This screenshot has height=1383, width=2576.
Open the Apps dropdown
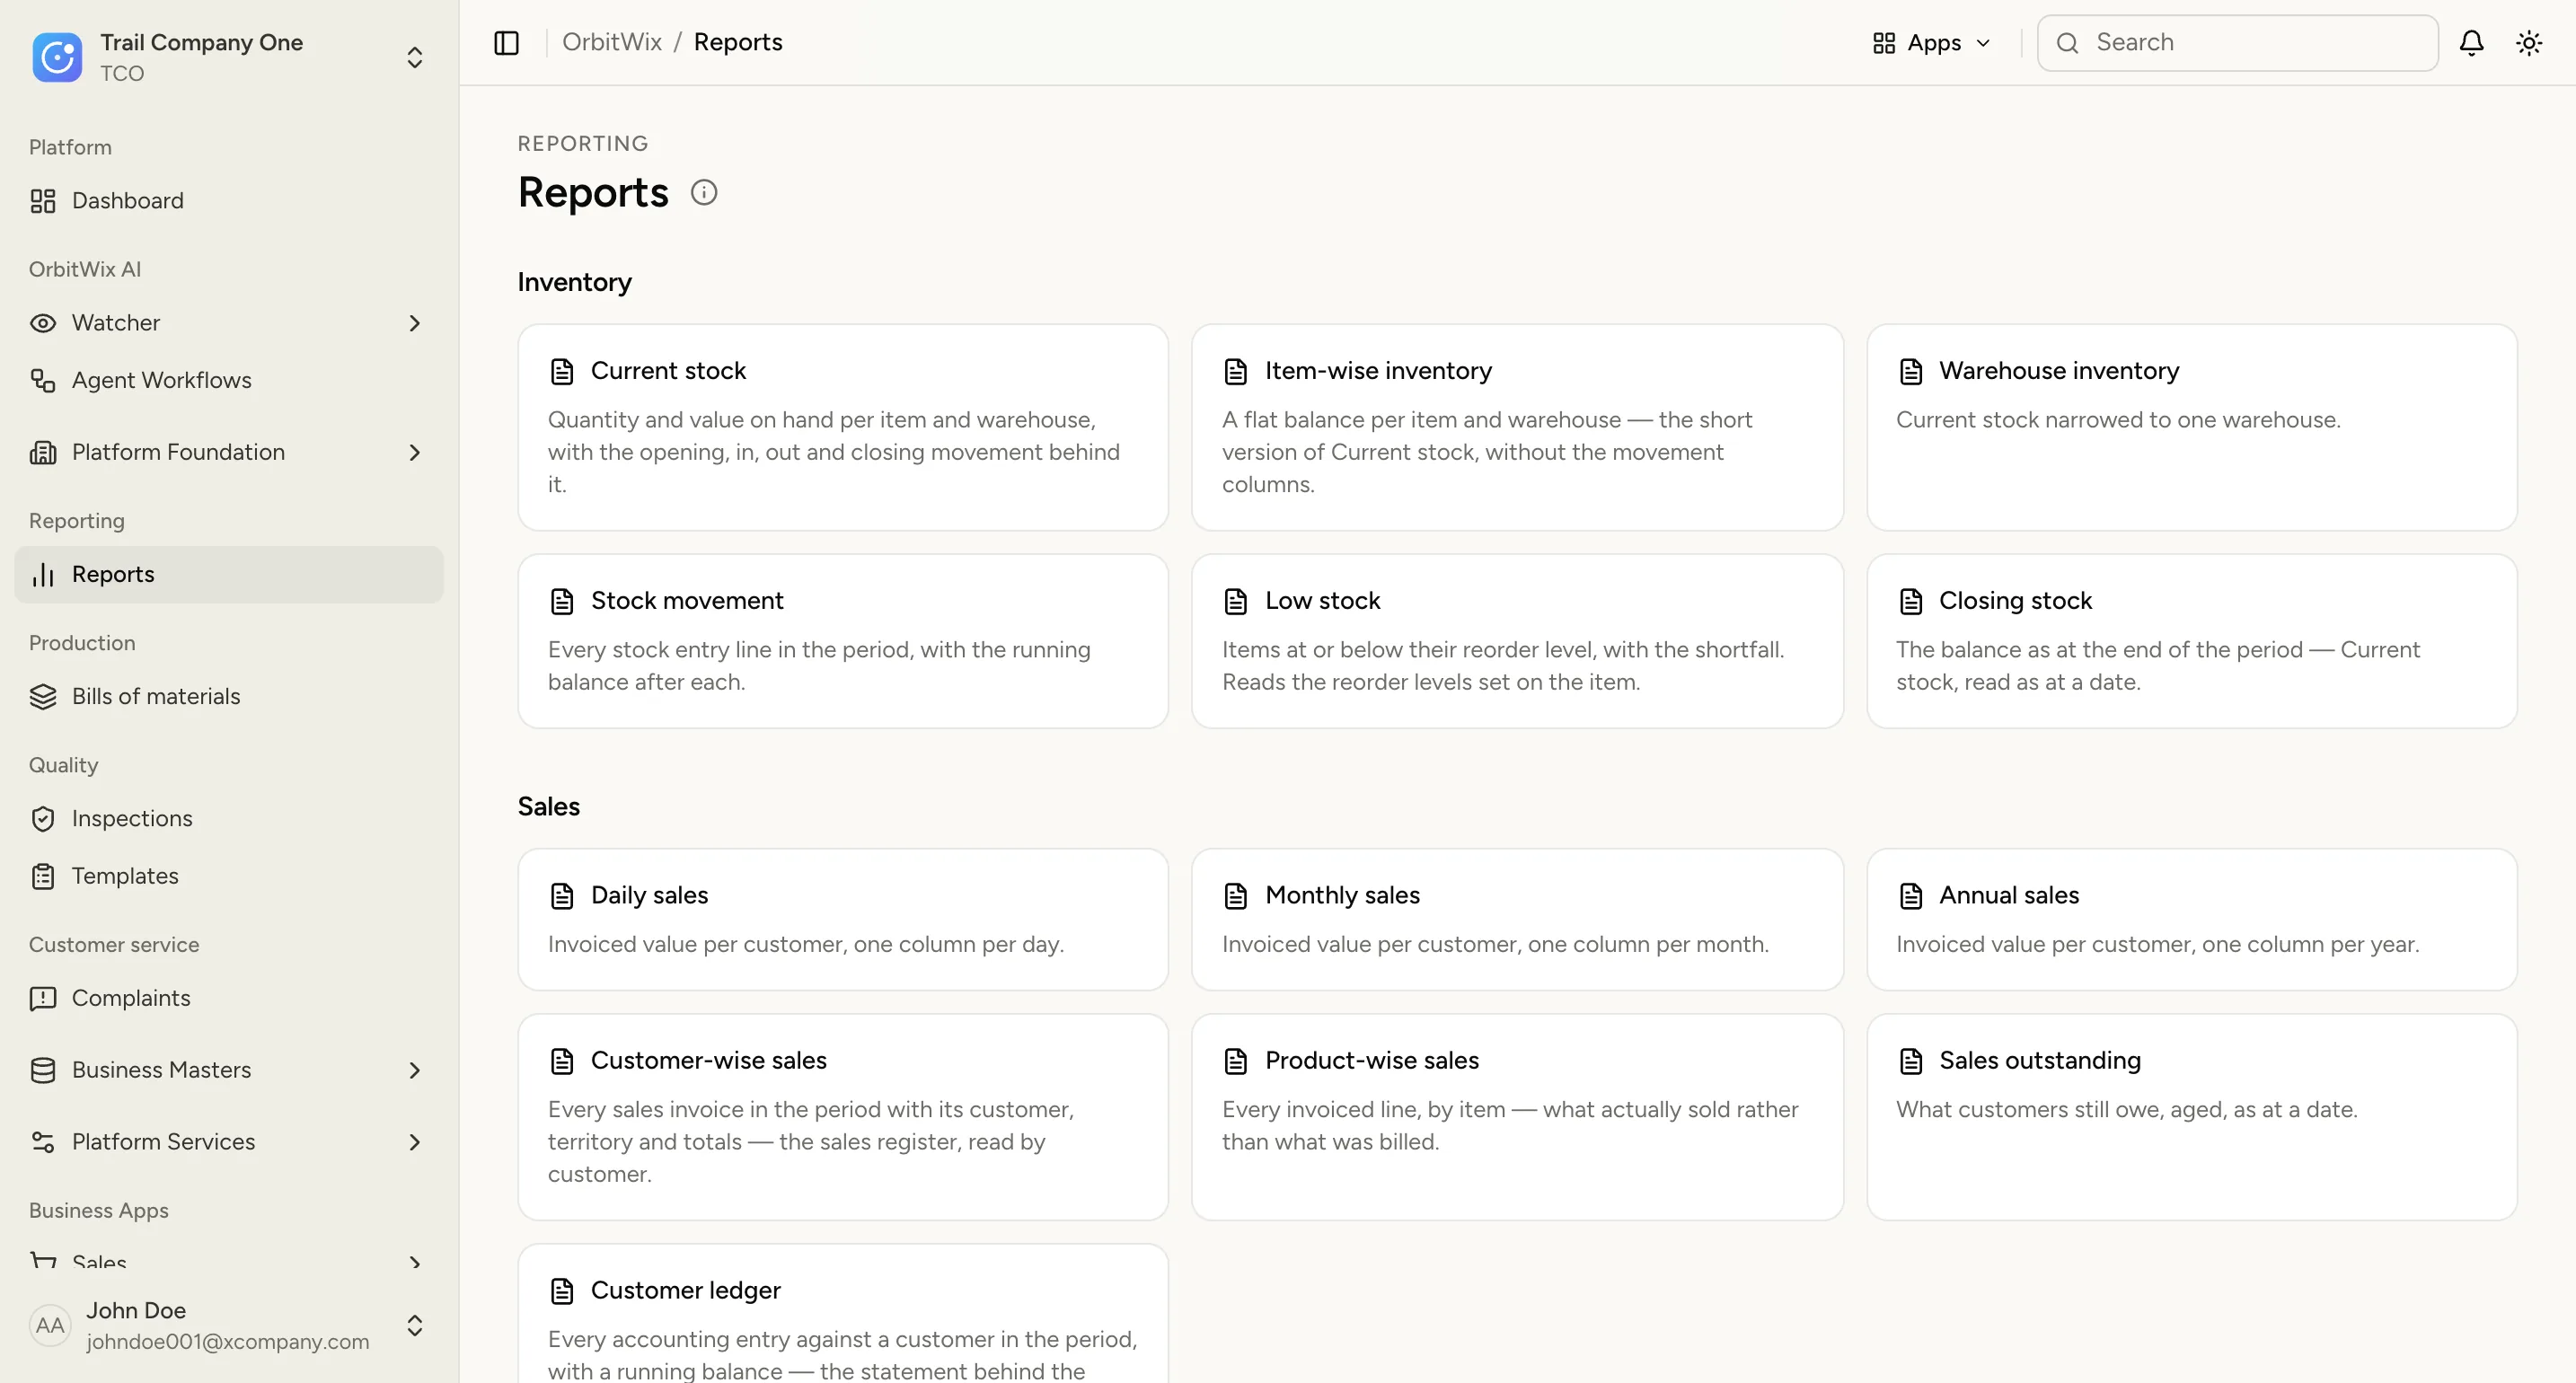tap(1932, 43)
